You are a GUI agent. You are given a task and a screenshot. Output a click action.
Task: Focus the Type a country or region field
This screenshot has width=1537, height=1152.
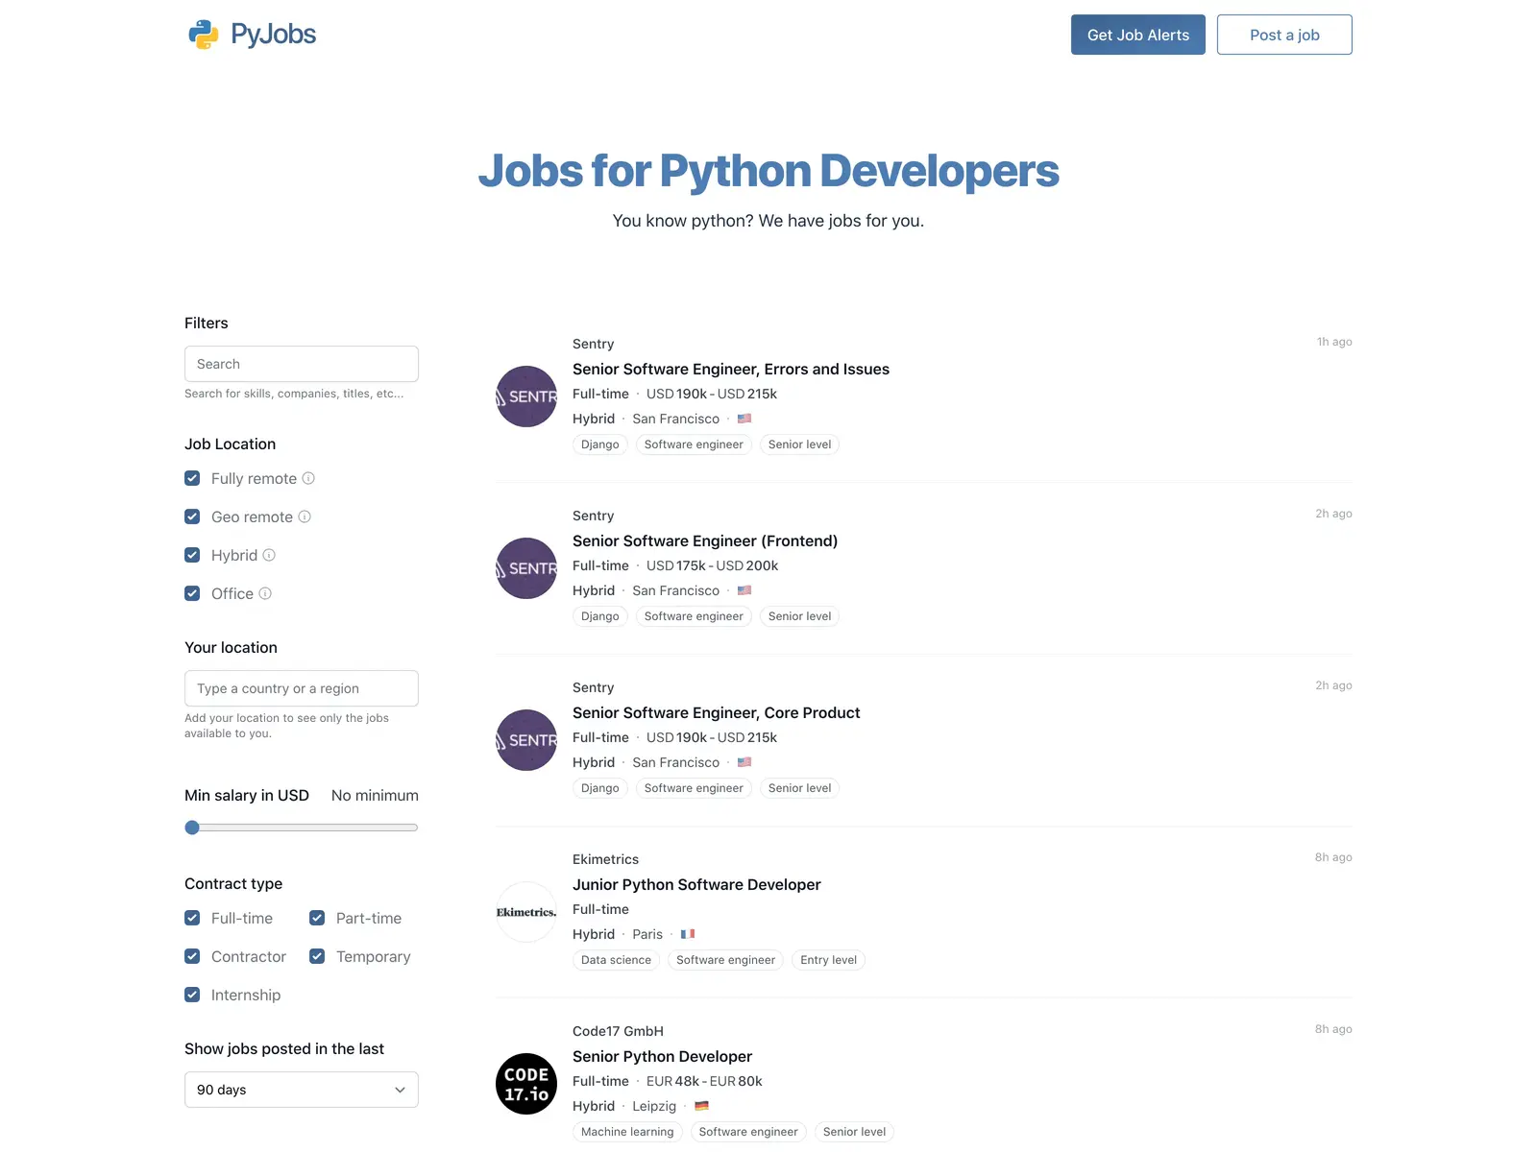pos(302,688)
